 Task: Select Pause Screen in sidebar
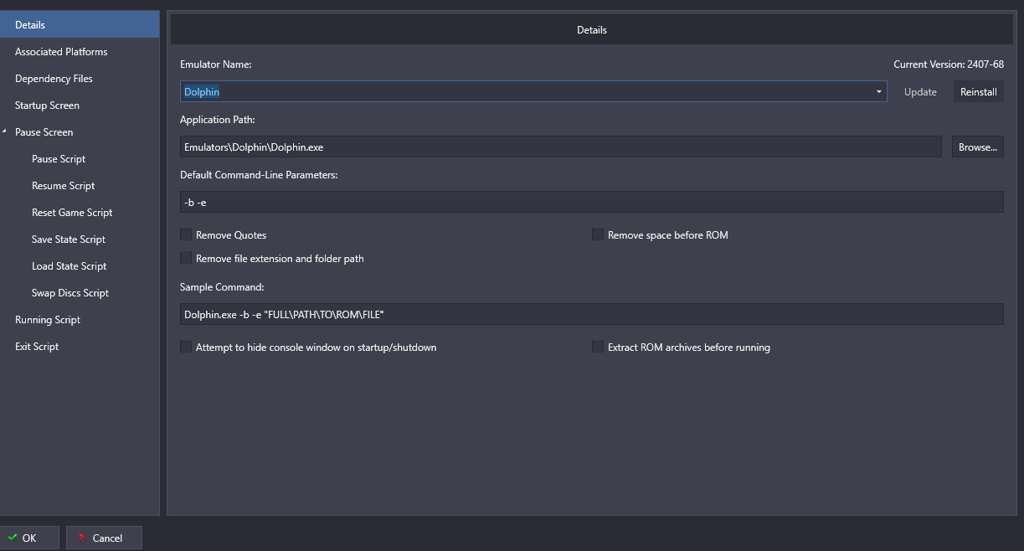(x=44, y=131)
